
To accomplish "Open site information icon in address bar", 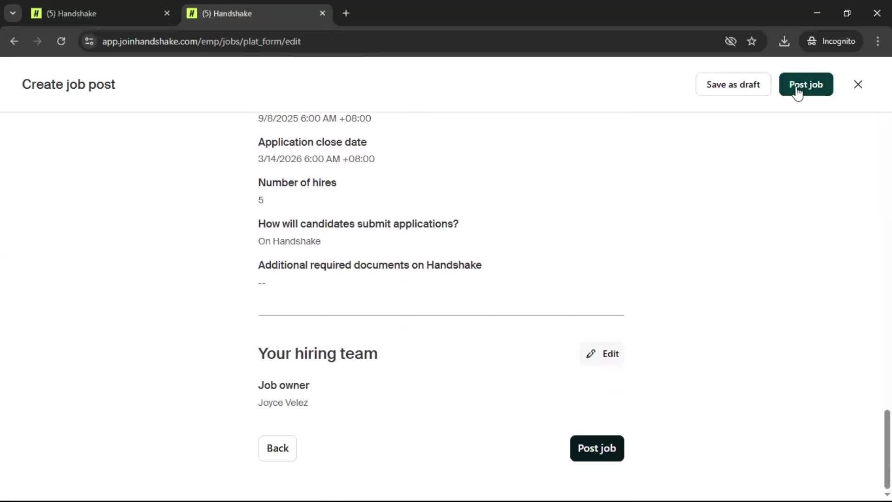I will (89, 41).
